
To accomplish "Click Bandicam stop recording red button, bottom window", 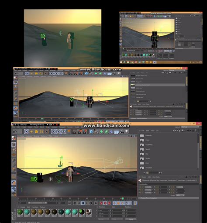I will 57,125.
